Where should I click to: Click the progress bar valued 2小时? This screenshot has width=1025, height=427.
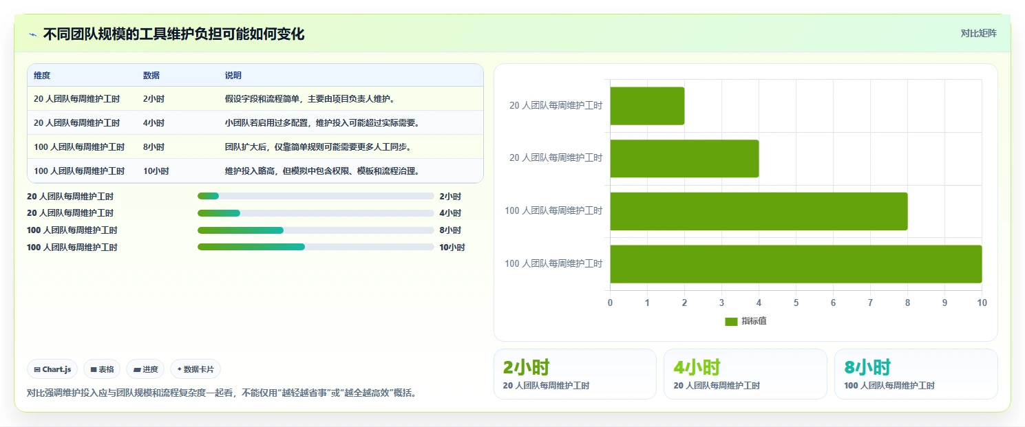tap(316, 196)
